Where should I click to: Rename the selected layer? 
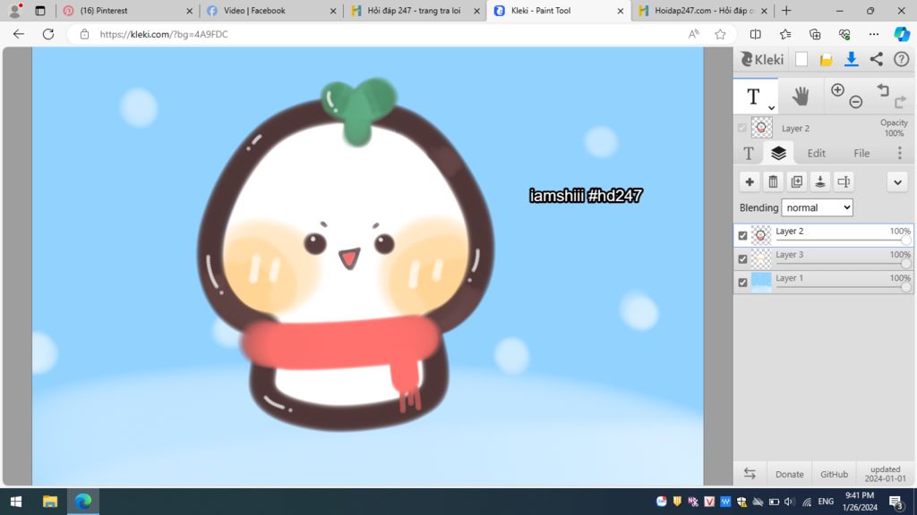pos(844,182)
